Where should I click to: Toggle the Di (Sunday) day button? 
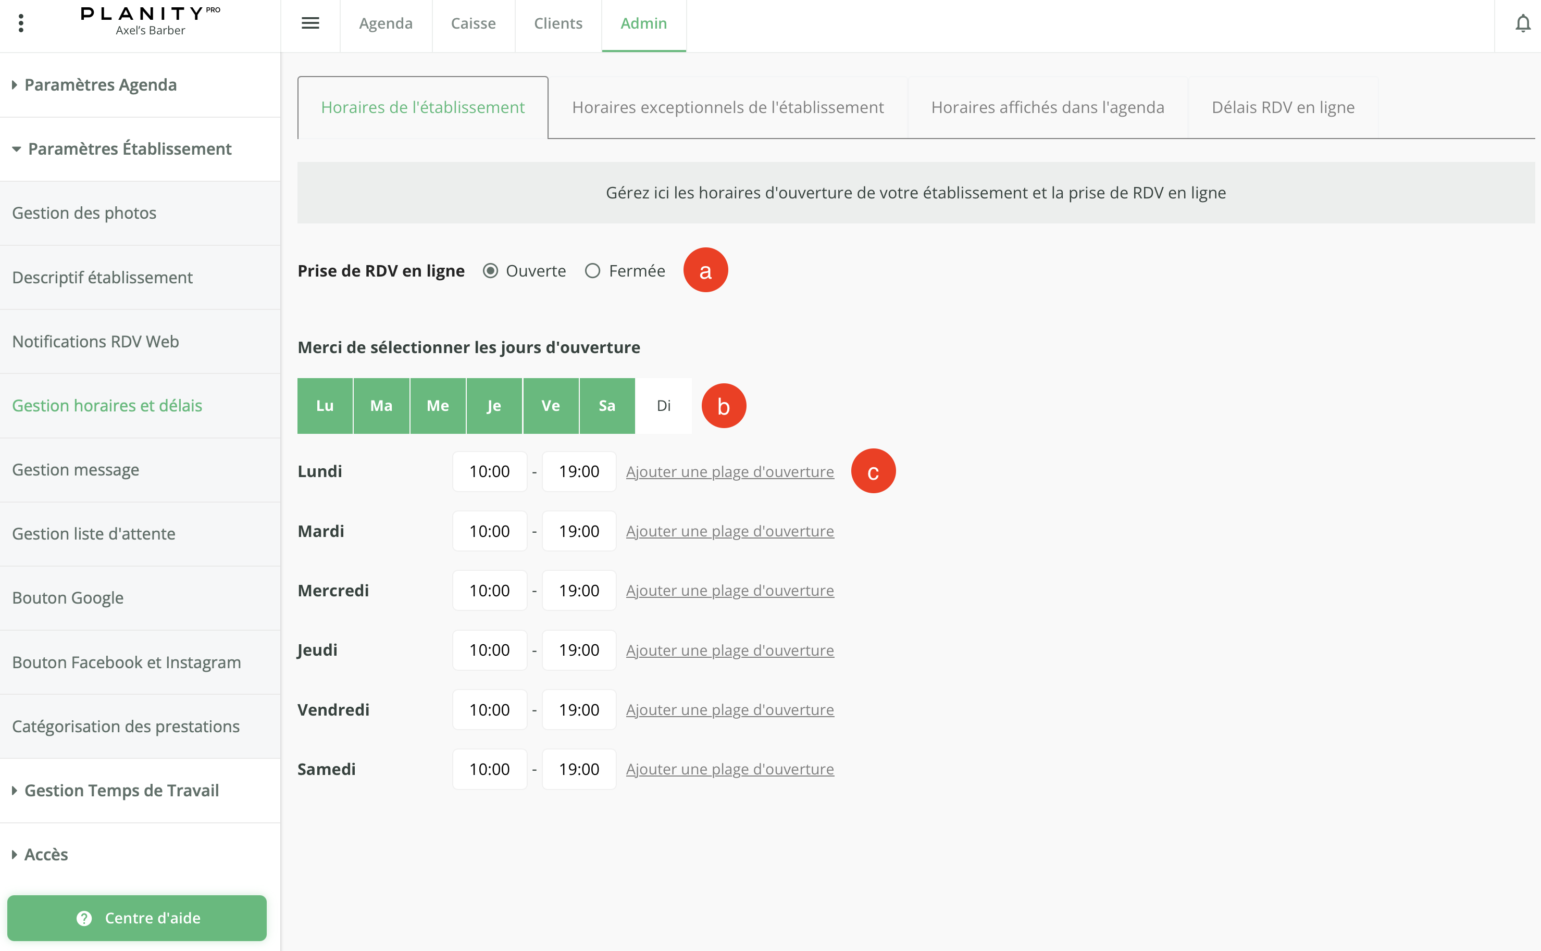[663, 406]
